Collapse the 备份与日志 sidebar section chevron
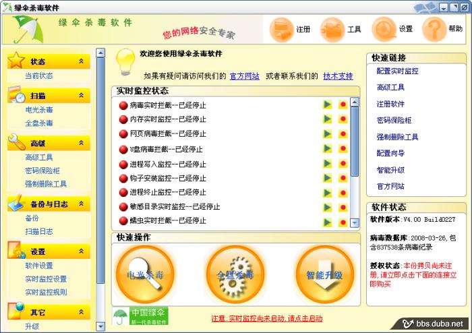Image resolution: width=472 pixels, height=333 pixels. pos(82,204)
